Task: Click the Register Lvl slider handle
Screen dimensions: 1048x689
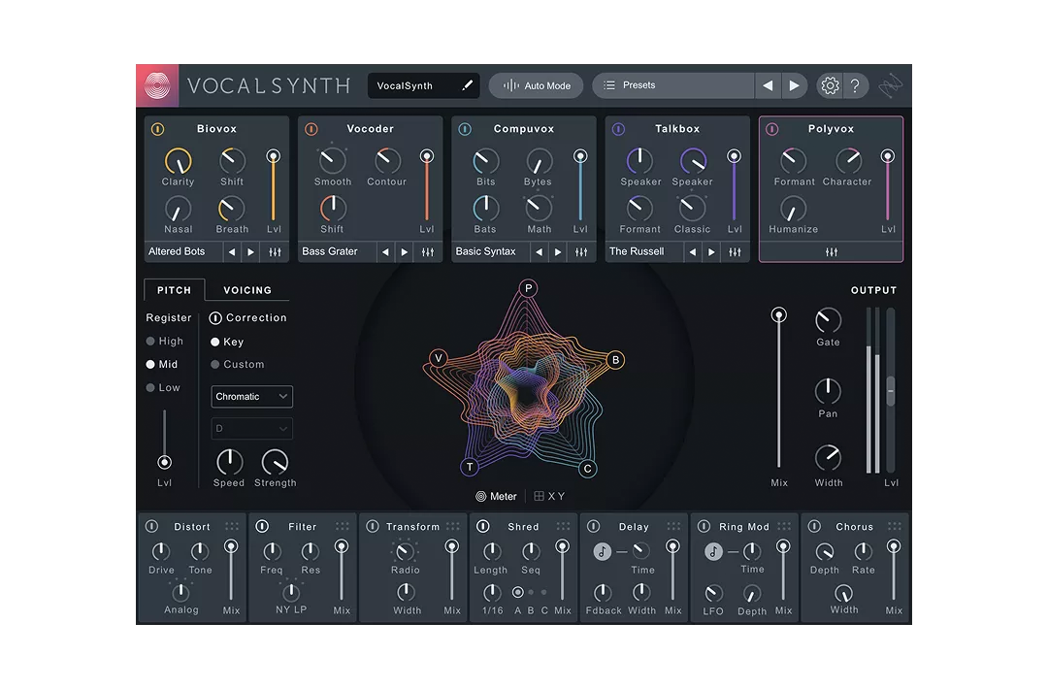Action: point(164,462)
